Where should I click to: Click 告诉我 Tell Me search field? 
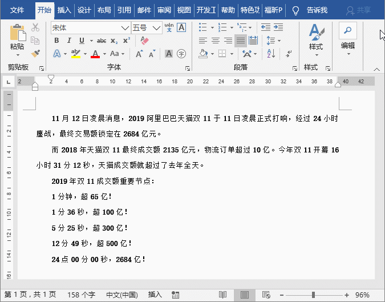click(x=317, y=10)
